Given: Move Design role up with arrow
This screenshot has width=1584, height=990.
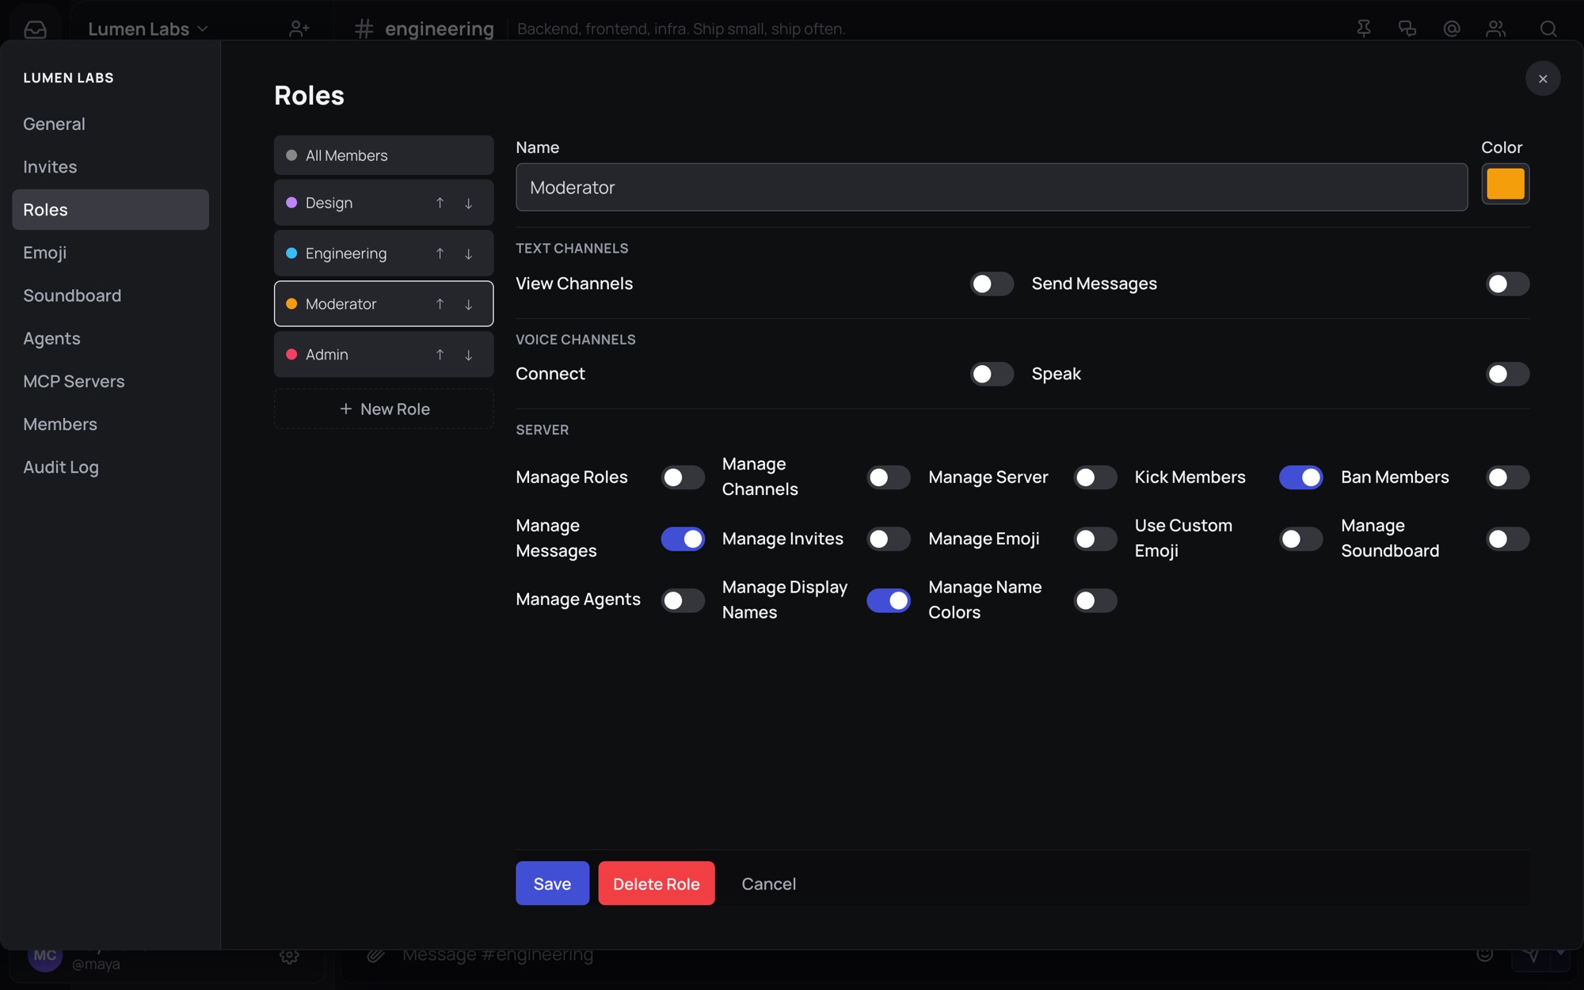Looking at the screenshot, I should (440, 204).
